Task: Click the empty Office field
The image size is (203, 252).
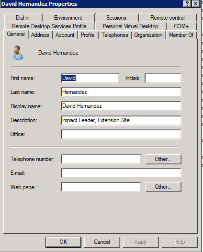Action: tap(121, 134)
